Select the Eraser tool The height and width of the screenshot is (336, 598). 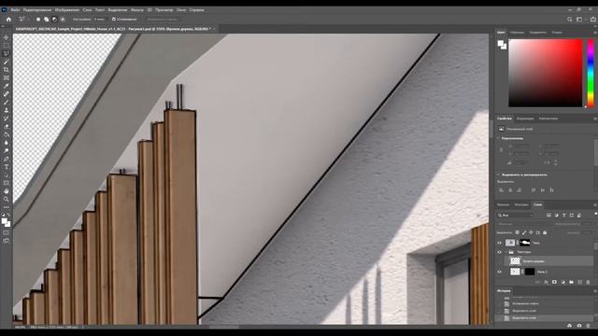tap(7, 127)
